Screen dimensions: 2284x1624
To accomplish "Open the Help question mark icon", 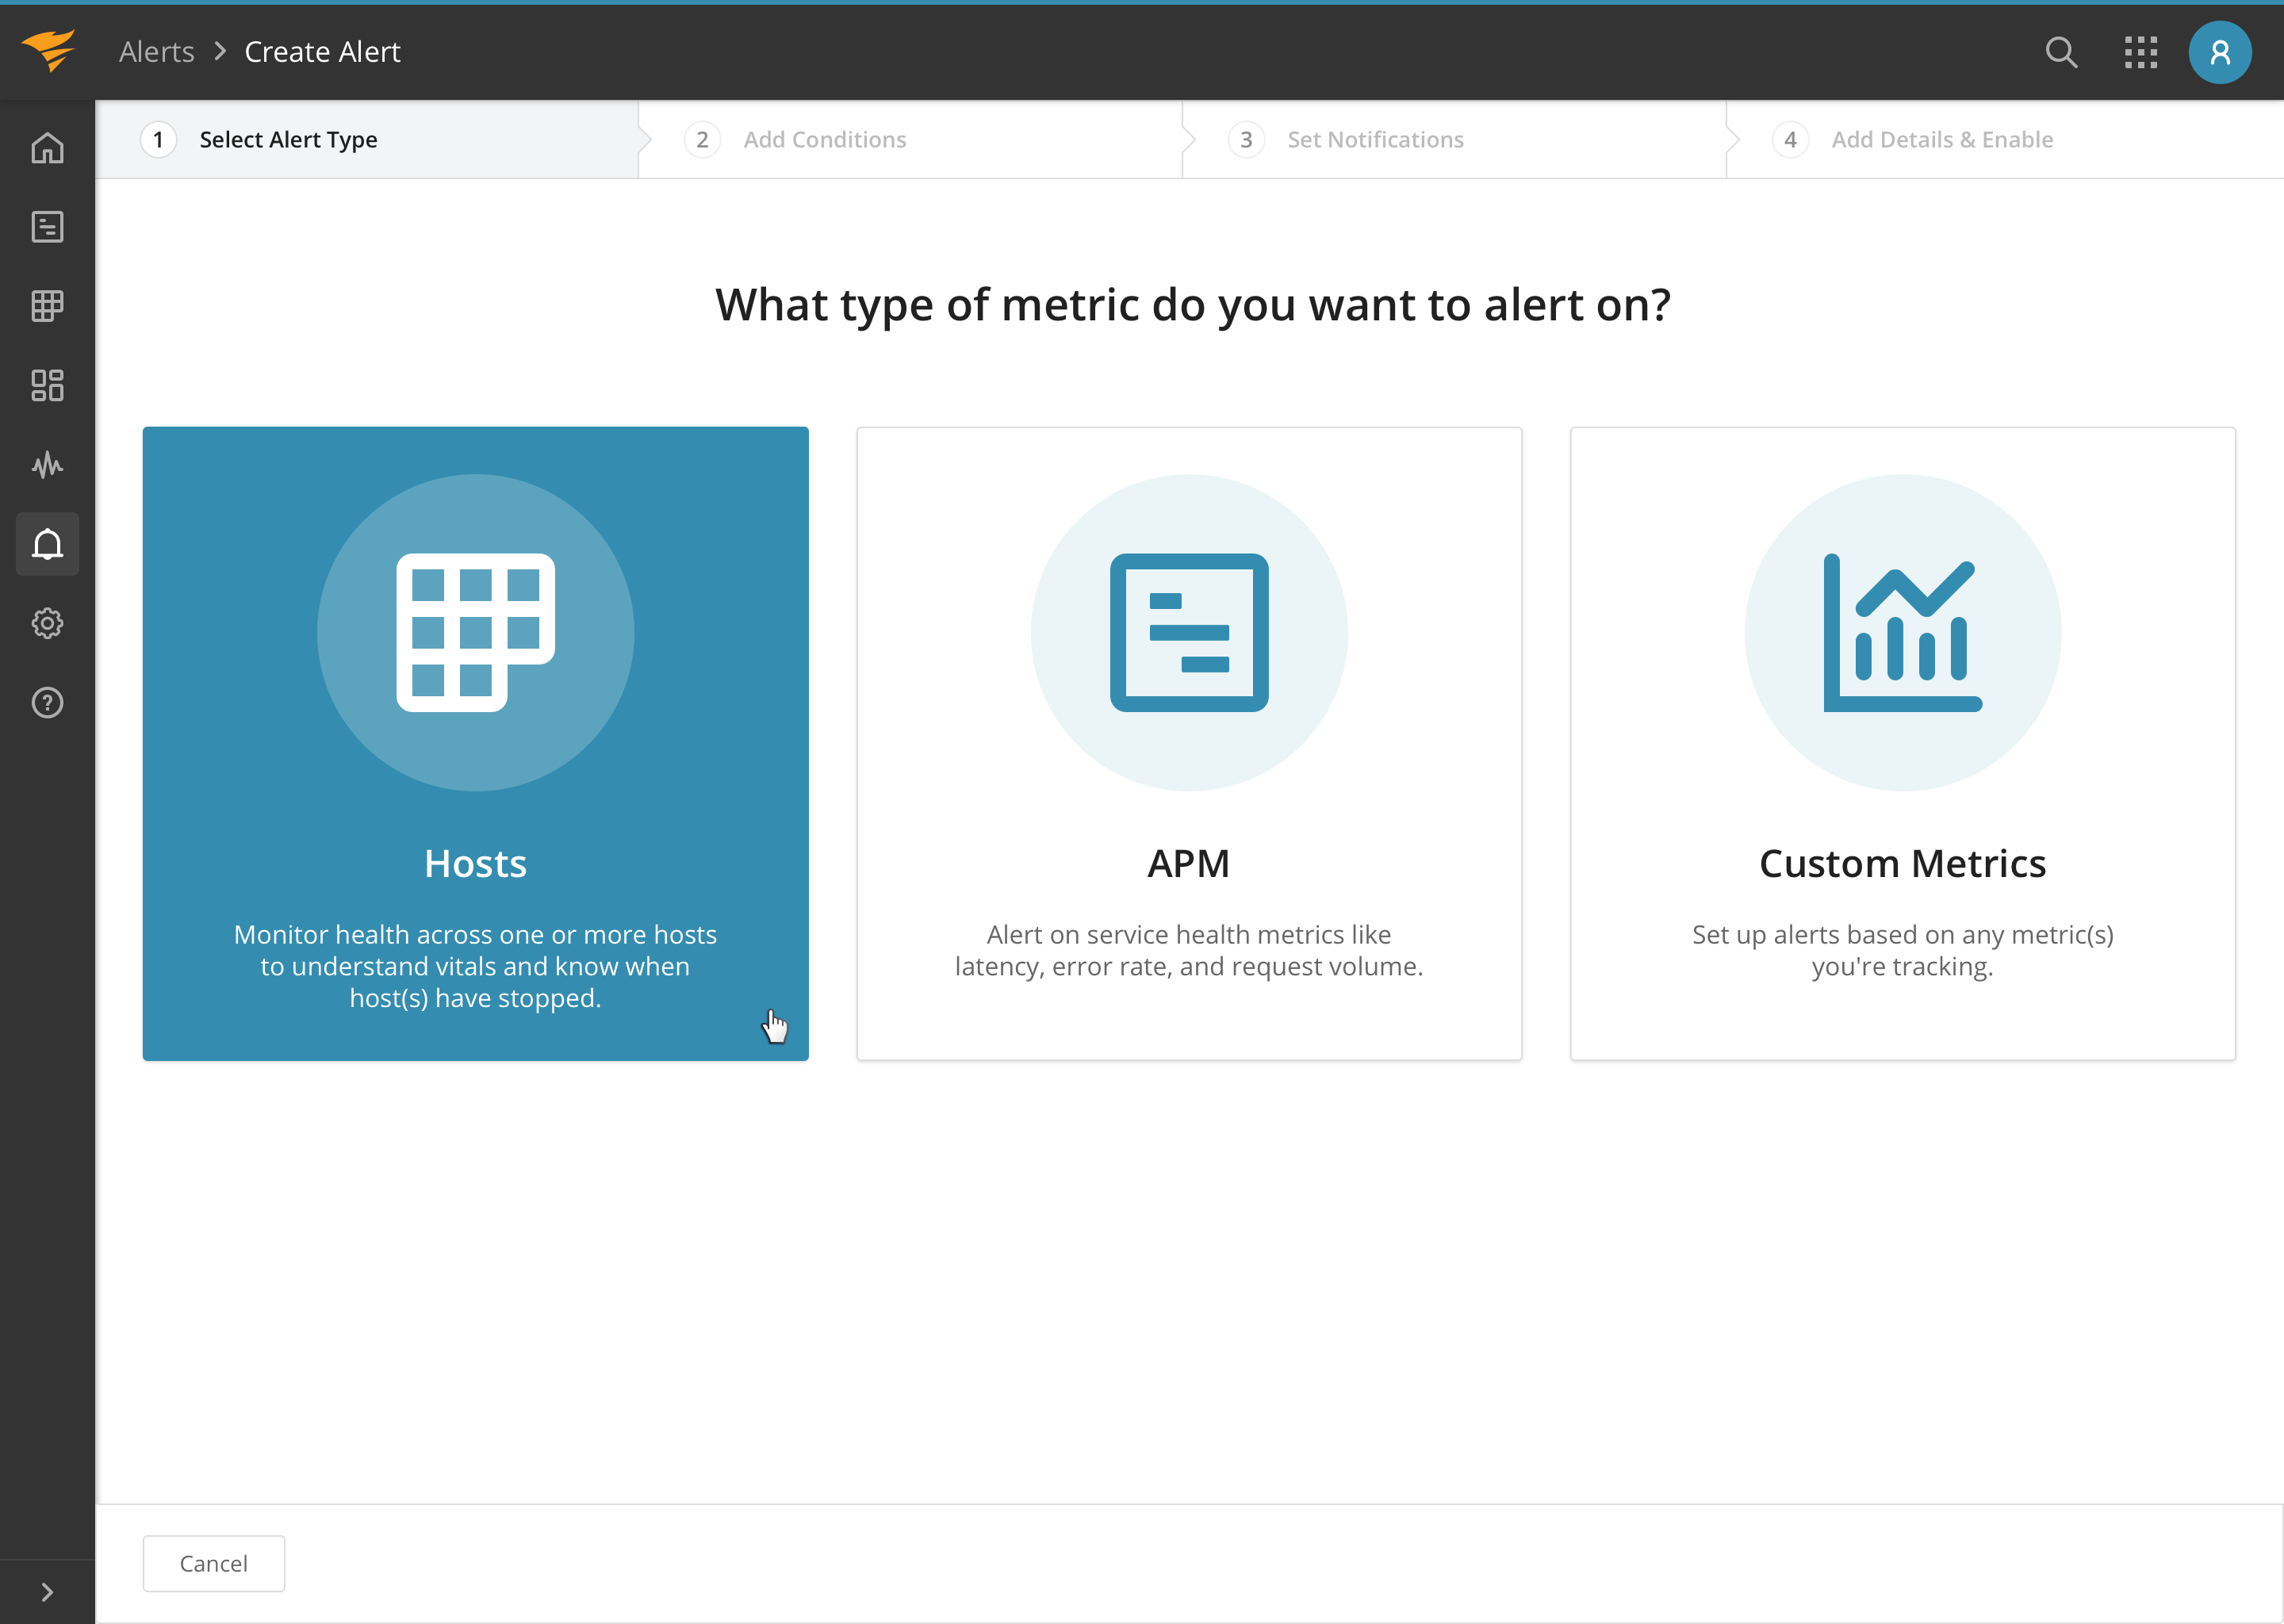I will (47, 703).
